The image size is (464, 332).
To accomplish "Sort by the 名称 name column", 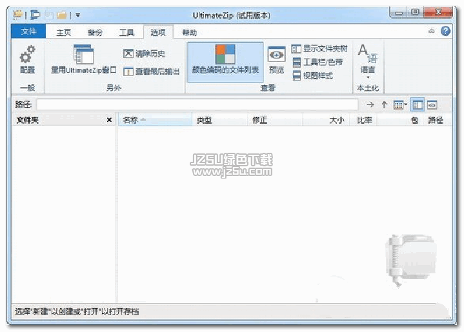I will 156,120.
